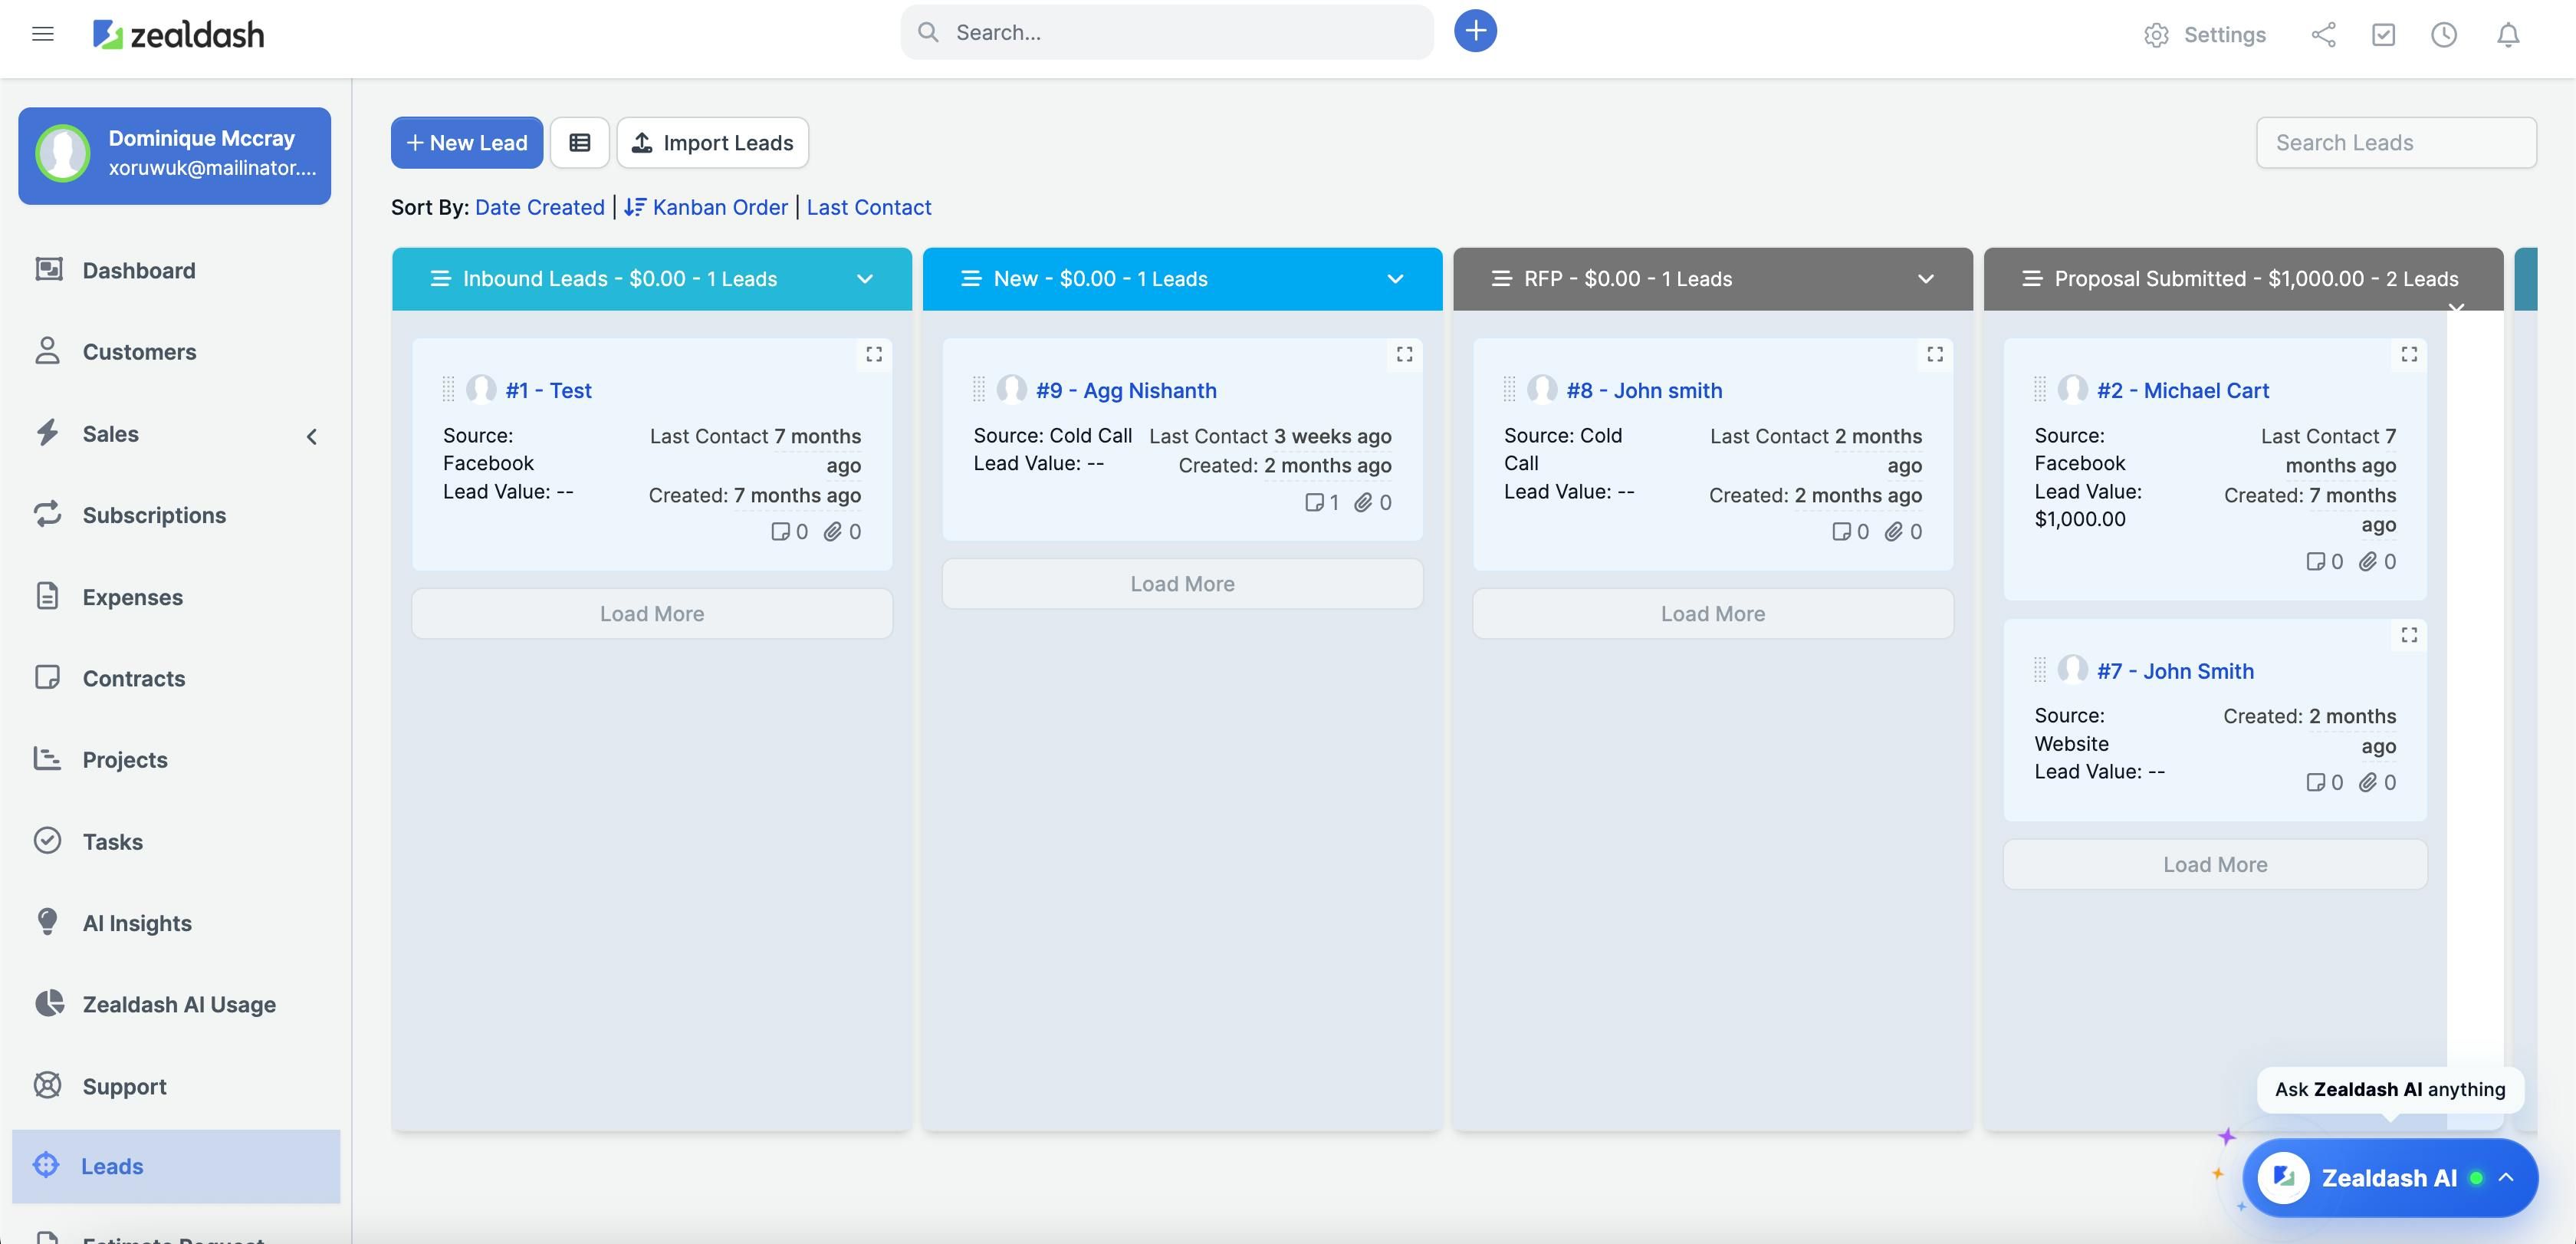Image resolution: width=2576 pixels, height=1244 pixels.
Task: Sort leads by Date Created
Action: 540,207
